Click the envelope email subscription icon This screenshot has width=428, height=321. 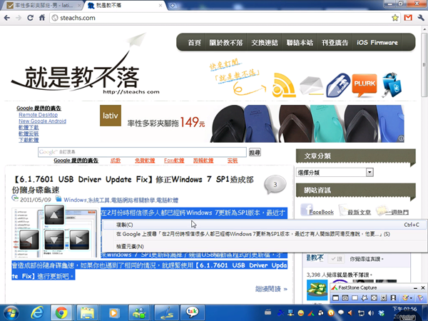point(311,86)
